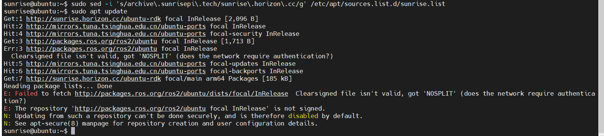
Task: Click the 'Reading package lists... Done' line
Action: [58, 86]
